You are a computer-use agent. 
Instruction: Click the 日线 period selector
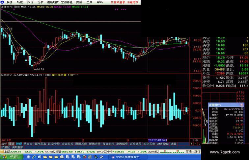pyautogui.click(x=196, y=140)
